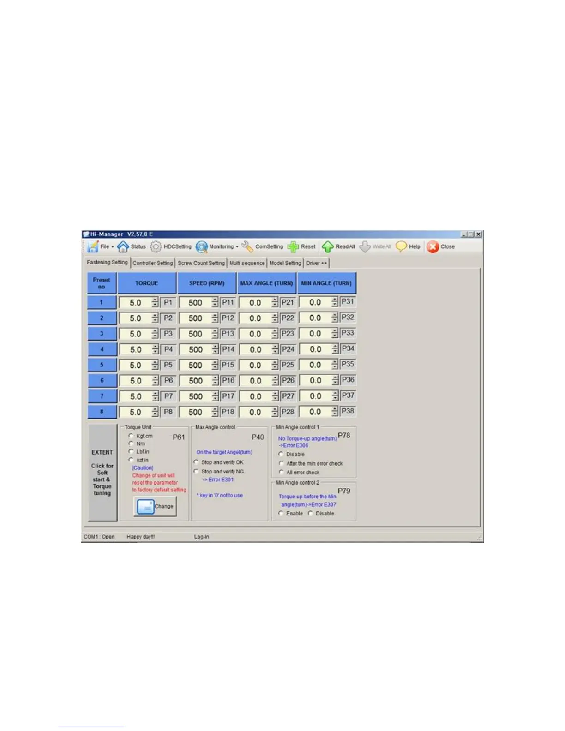Click Preset no 8 button
This screenshot has width=565, height=731.
pos(102,412)
